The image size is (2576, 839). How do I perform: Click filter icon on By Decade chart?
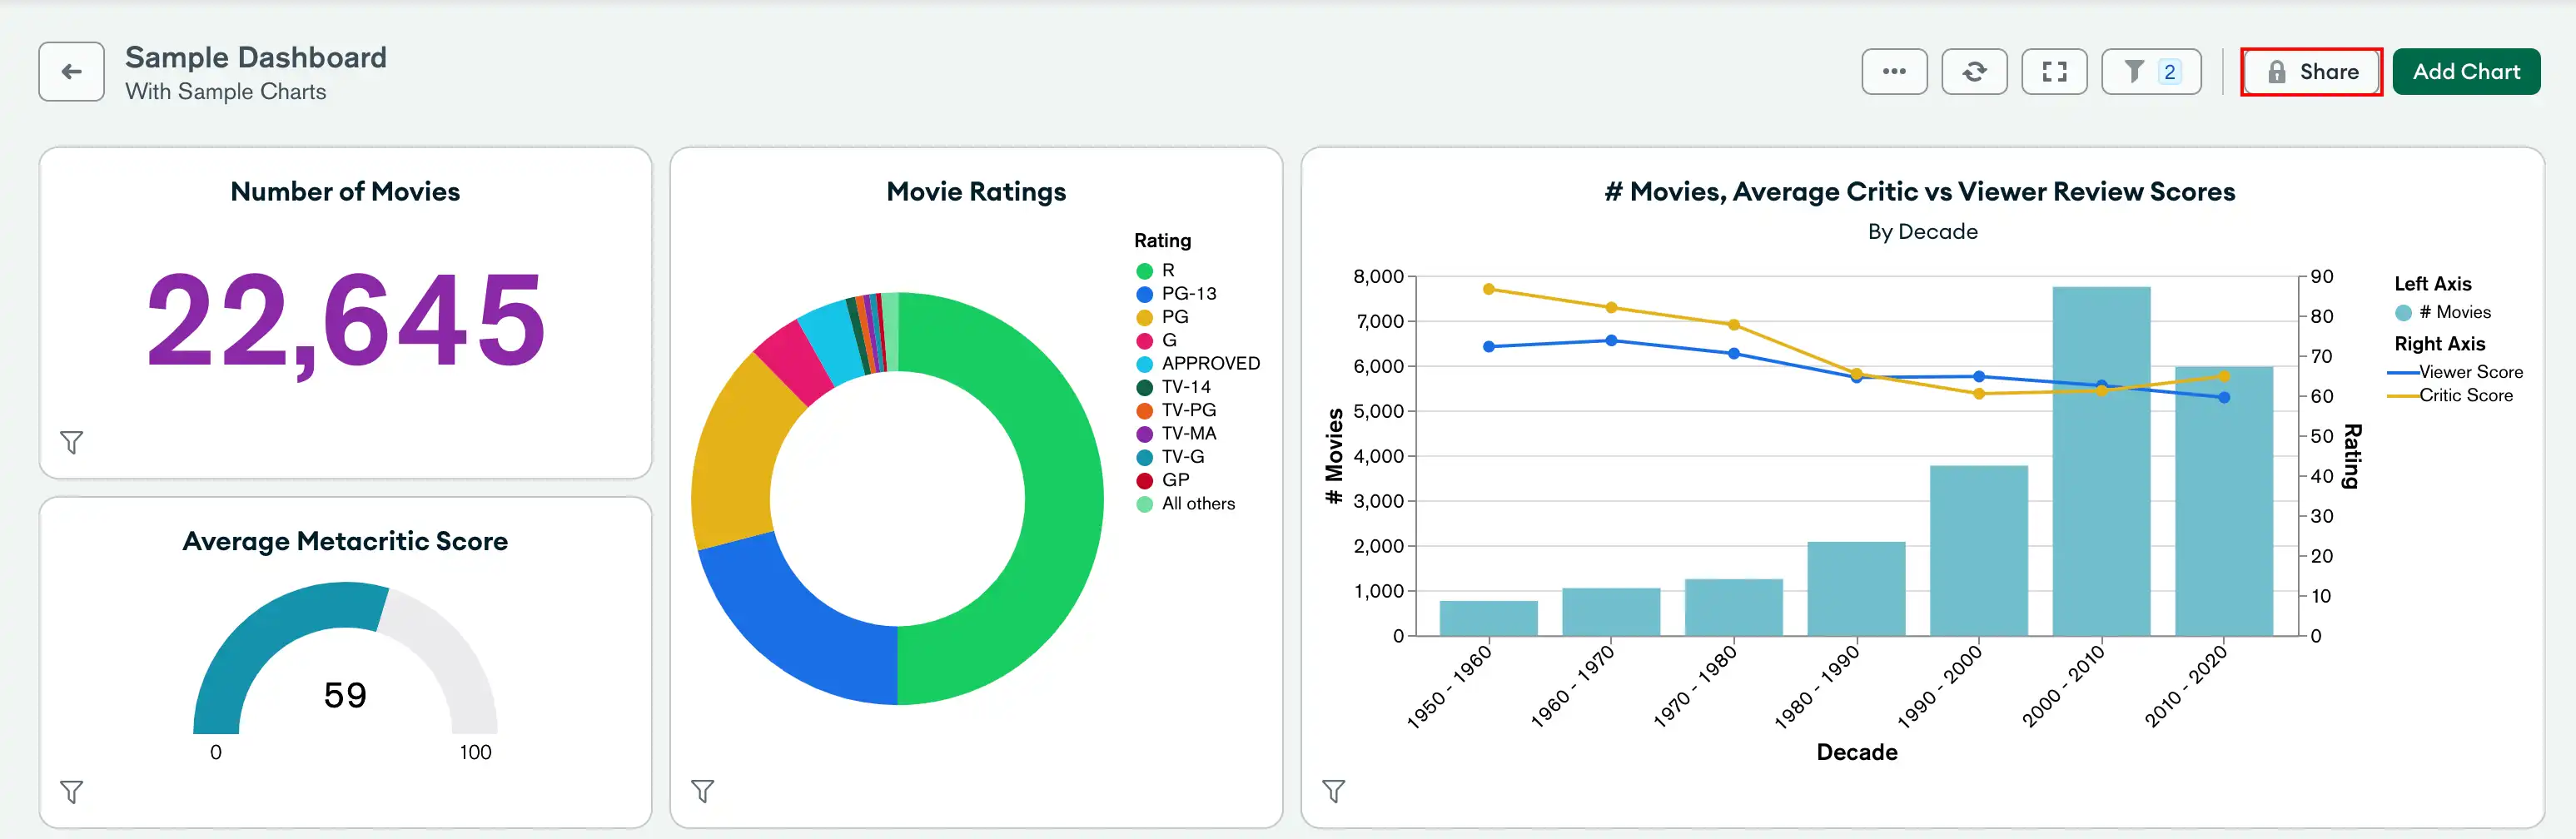tap(1333, 791)
